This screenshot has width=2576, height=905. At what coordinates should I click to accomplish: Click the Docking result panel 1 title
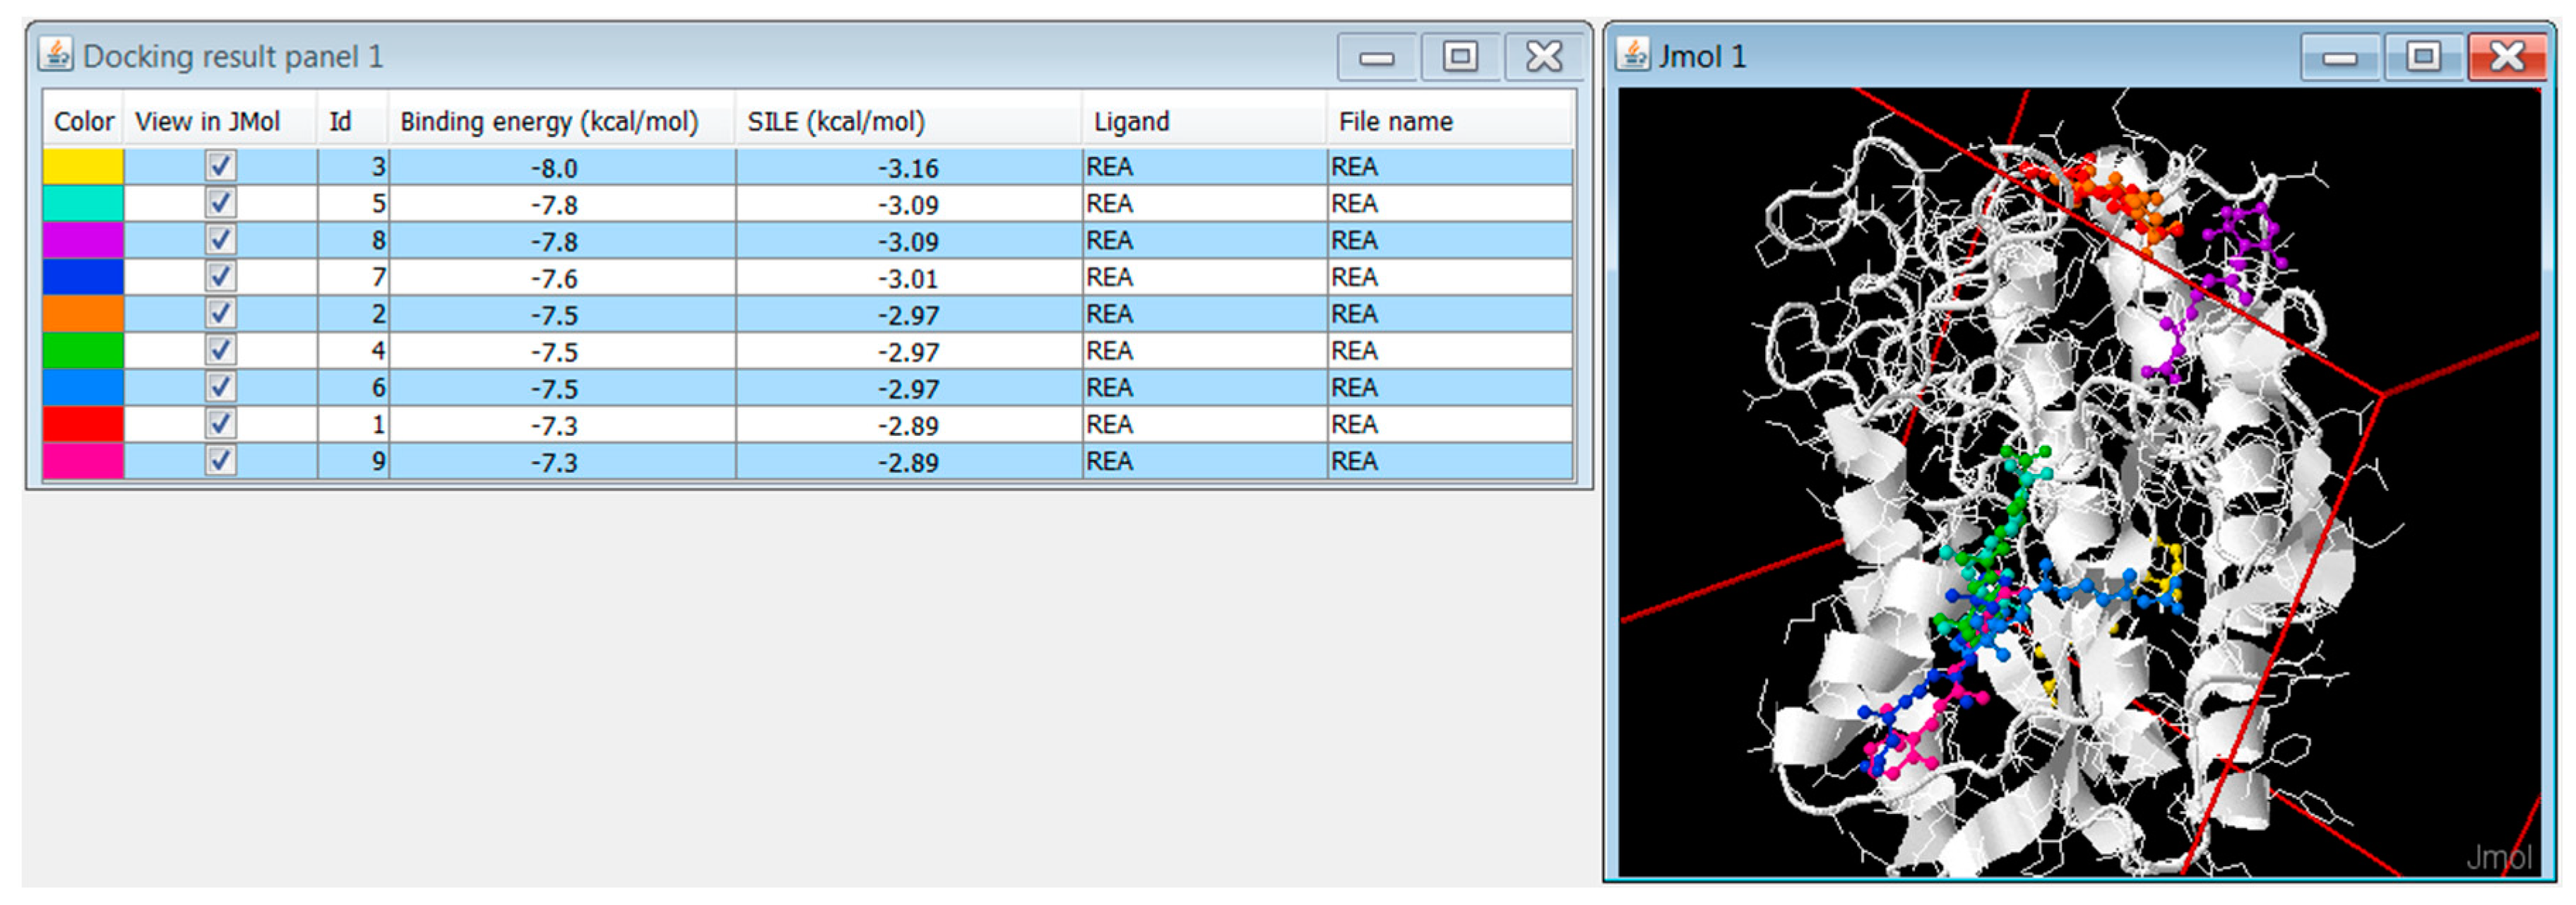tap(233, 56)
